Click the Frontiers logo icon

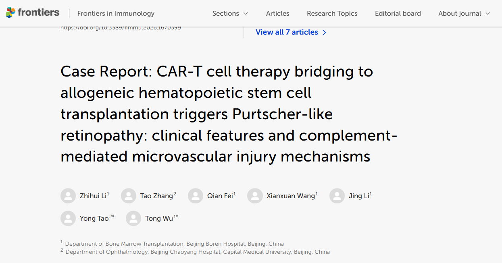pyautogui.click(x=11, y=13)
